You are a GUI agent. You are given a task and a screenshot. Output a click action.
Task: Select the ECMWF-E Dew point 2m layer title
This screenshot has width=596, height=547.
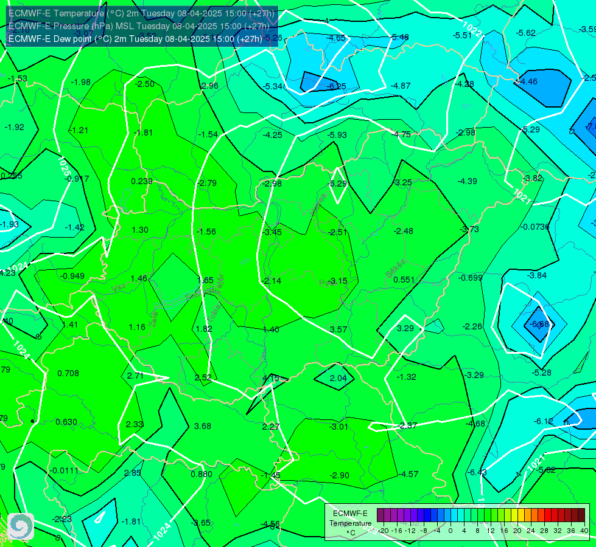point(135,39)
